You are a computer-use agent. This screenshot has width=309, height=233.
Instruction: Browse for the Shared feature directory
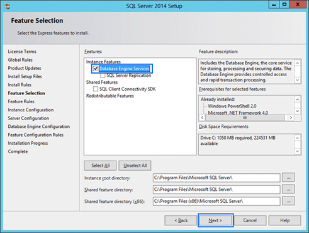(288, 190)
